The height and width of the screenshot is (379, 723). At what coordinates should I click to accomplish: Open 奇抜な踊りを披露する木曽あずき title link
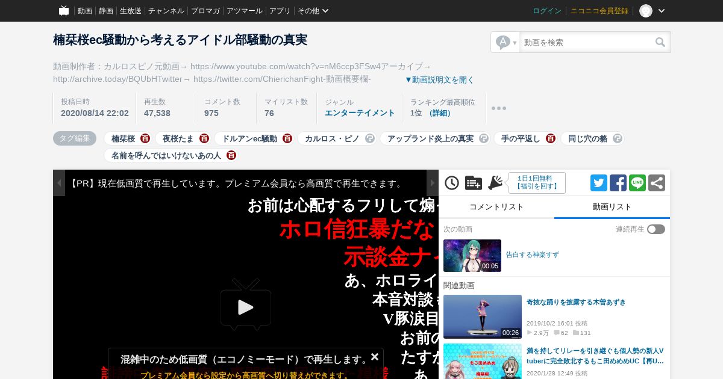pos(576,303)
